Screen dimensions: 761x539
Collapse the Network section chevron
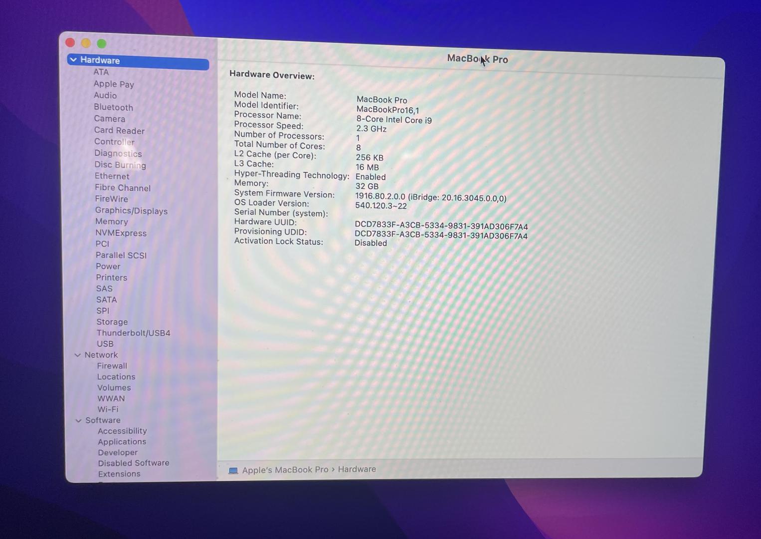point(78,355)
